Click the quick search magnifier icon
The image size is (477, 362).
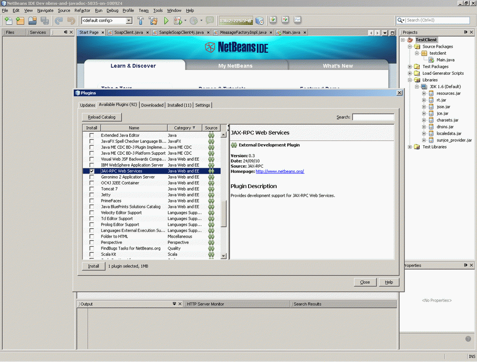pos(400,20)
